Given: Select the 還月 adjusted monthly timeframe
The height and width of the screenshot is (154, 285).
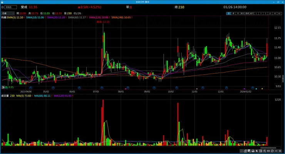Looking at the screenshot, I should pyautogui.click(x=252, y=13).
